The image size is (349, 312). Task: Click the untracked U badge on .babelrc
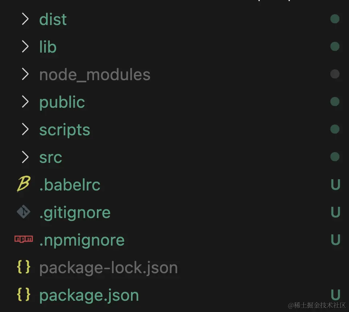(336, 185)
